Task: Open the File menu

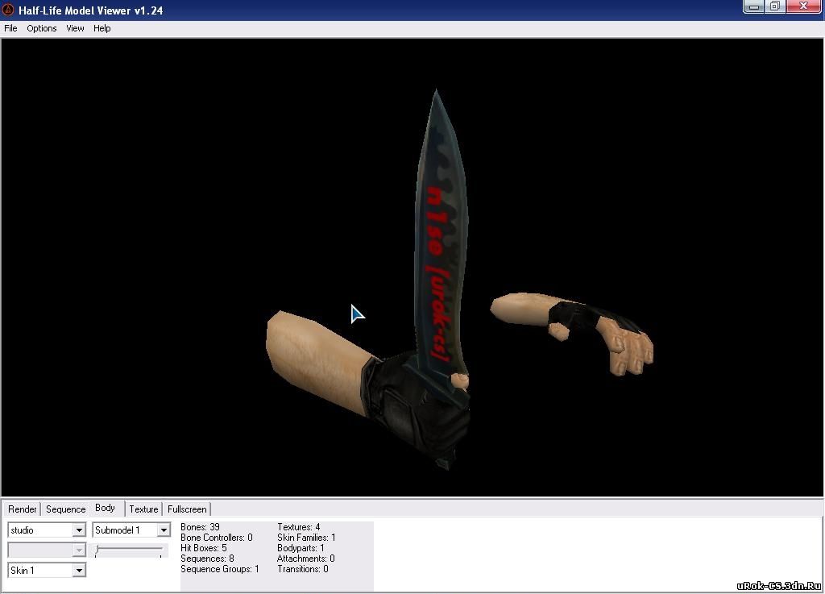Action: [x=10, y=28]
